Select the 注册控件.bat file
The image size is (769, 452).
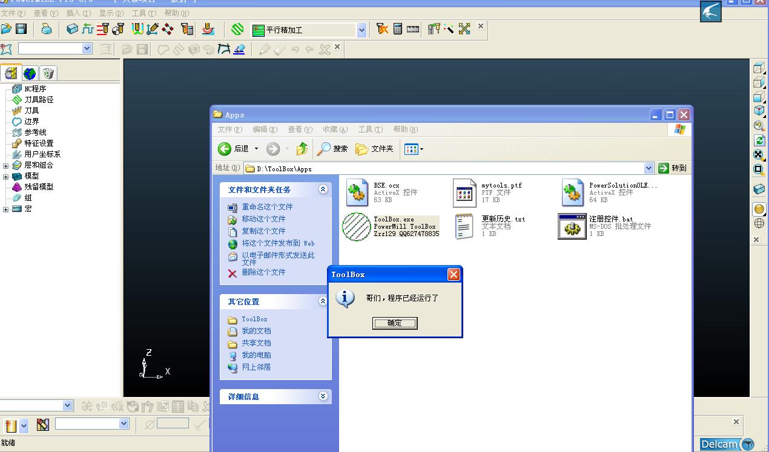604,226
